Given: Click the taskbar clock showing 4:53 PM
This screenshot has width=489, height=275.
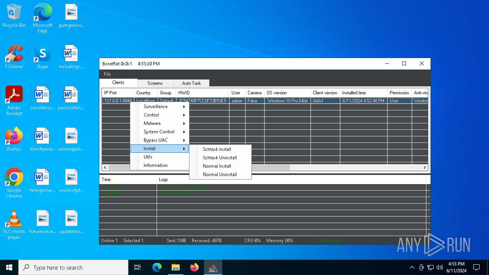Looking at the screenshot, I should point(456,267).
